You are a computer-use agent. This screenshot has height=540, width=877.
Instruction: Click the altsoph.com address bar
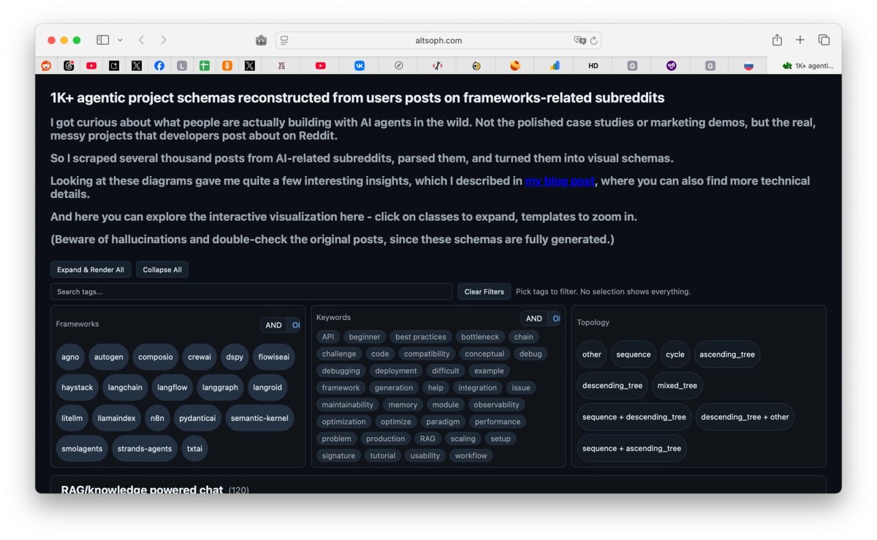tap(438, 40)
